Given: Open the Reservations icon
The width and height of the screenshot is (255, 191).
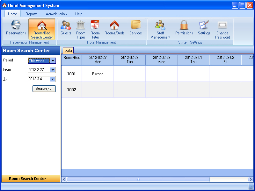Looking at the screenshot, I should click(x=16, y=28).
